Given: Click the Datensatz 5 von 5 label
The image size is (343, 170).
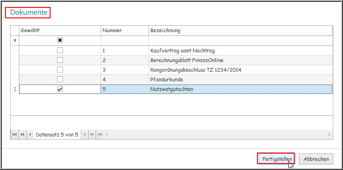Looking at the screenshot, I should [x=57, y=134].
